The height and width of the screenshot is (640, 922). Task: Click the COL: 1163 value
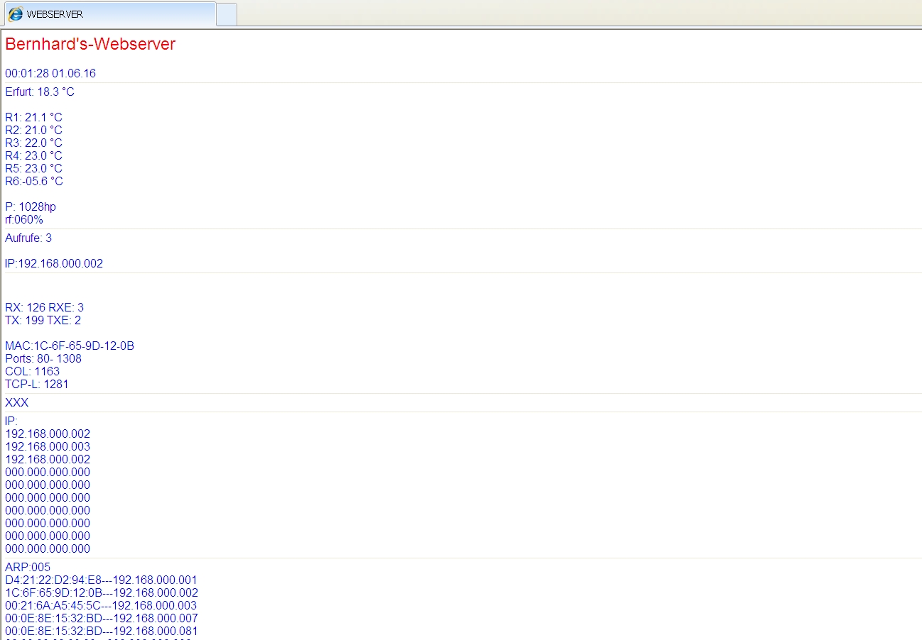(33, 371)
